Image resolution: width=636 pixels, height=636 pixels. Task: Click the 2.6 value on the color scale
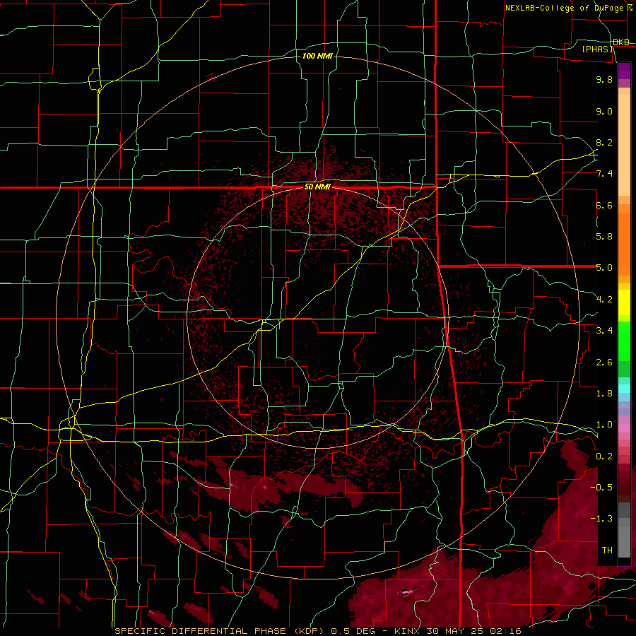(x=604, y=362)
